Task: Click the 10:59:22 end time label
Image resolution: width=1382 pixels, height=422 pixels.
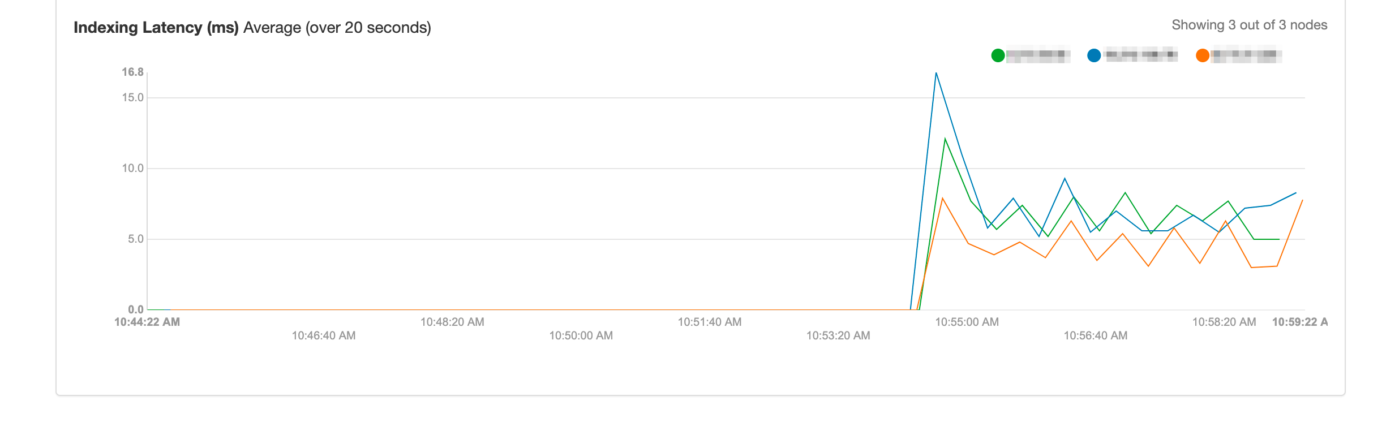Action: 1299,322
